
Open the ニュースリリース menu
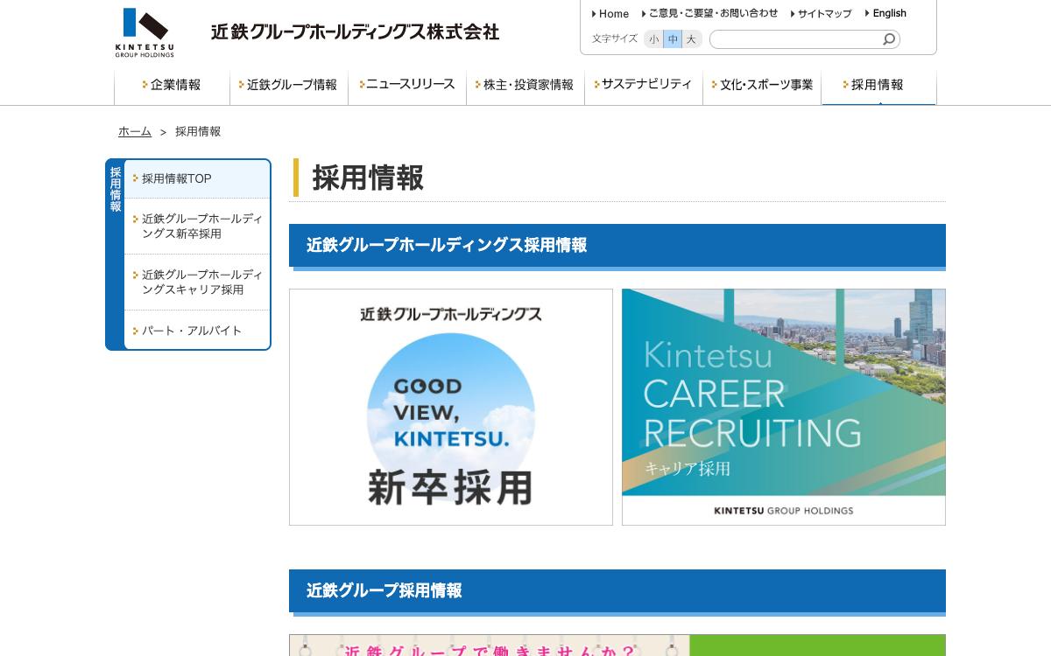[407, 85]
